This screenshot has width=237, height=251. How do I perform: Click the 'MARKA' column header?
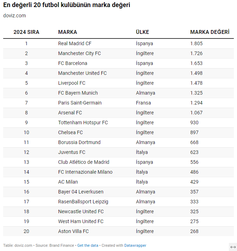click(67, 32)
